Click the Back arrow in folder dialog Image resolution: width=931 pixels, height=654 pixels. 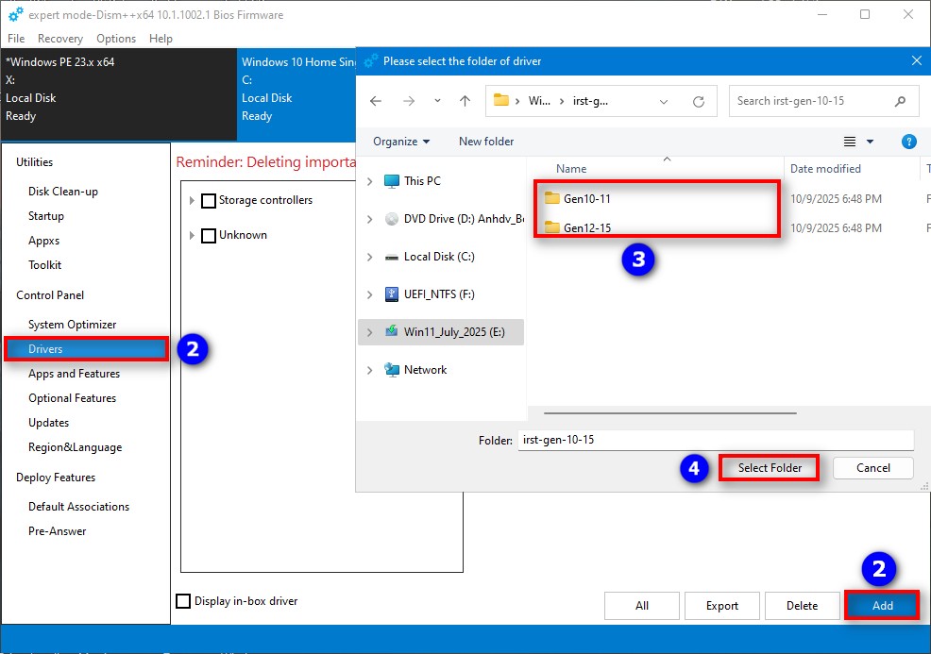click(376, 101)
